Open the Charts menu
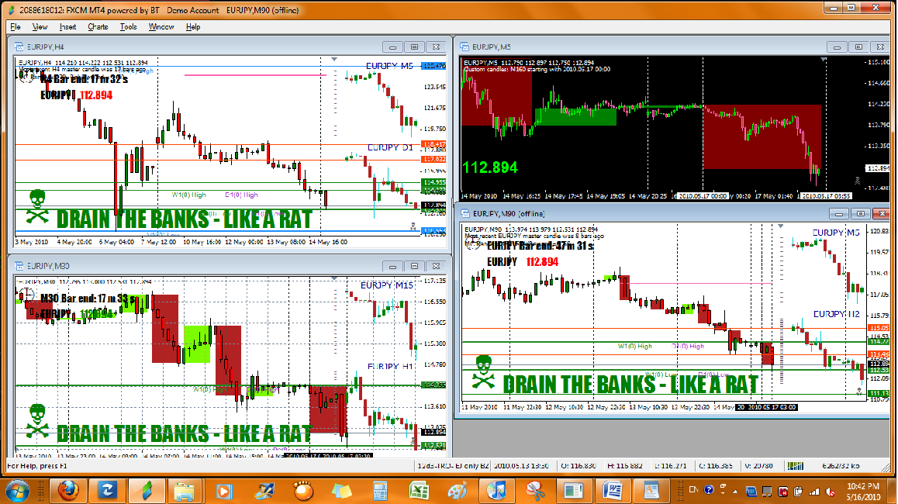 (x=98, y=27)
